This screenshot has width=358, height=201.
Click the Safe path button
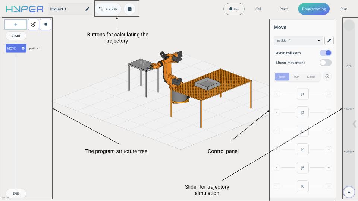(108, 9)
